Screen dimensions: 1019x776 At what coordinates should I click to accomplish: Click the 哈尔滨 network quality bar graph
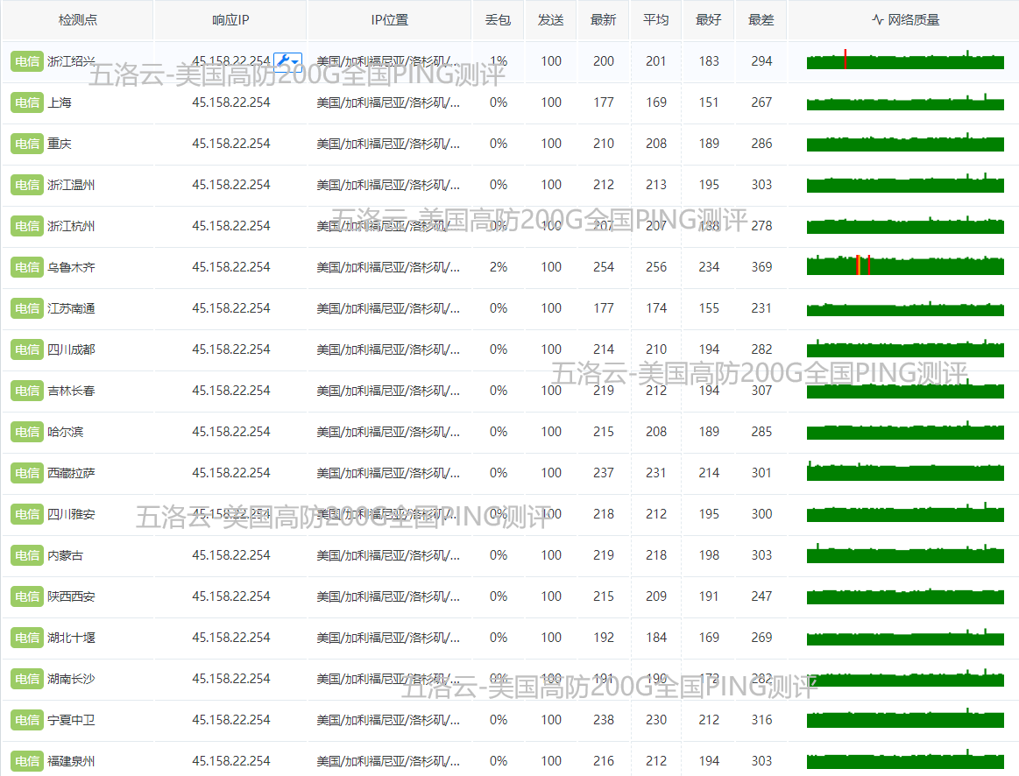click(x=905, y=432)
